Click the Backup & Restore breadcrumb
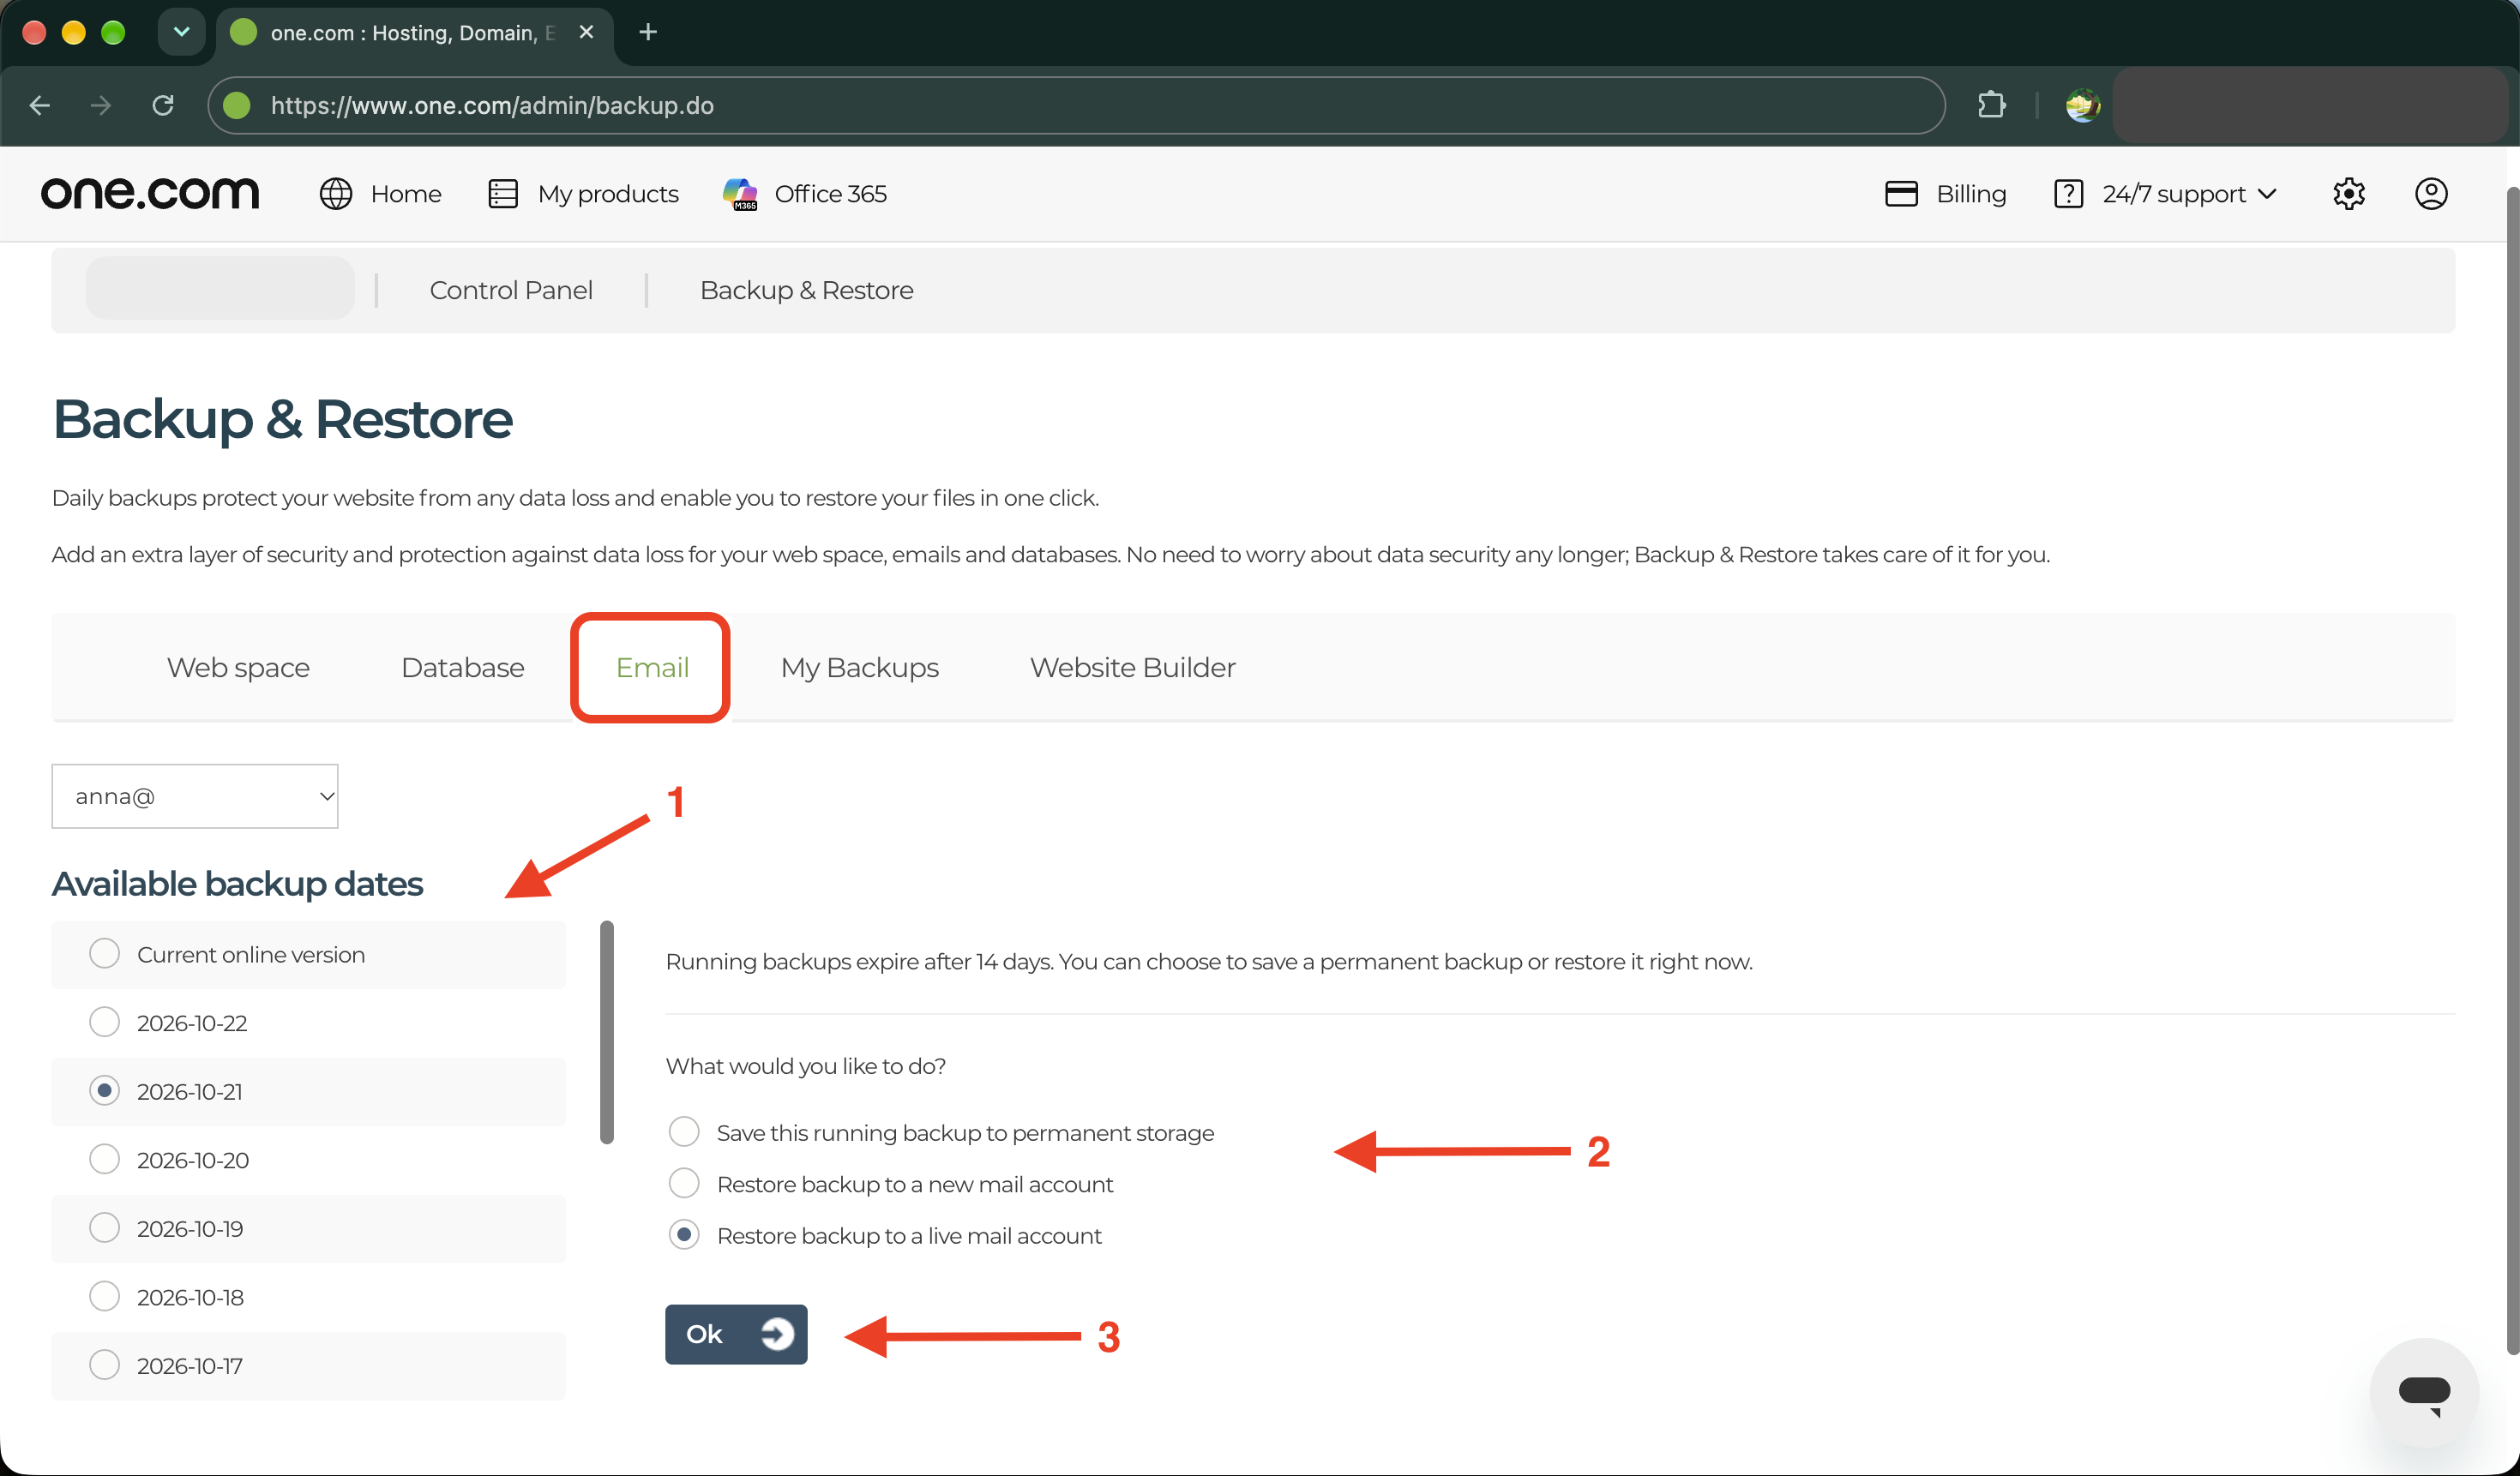The width and height of the screenshot is (2520, 1476). point(806,290)
